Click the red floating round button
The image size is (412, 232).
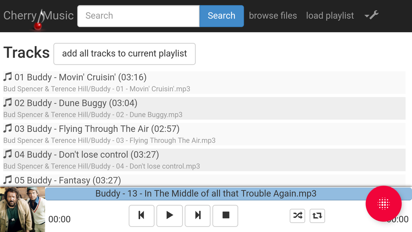click(383, 204)
